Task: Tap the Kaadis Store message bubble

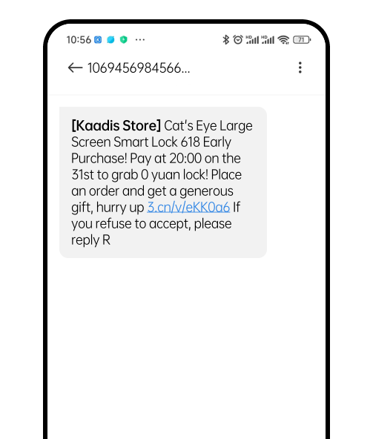Action: point(163,182)
